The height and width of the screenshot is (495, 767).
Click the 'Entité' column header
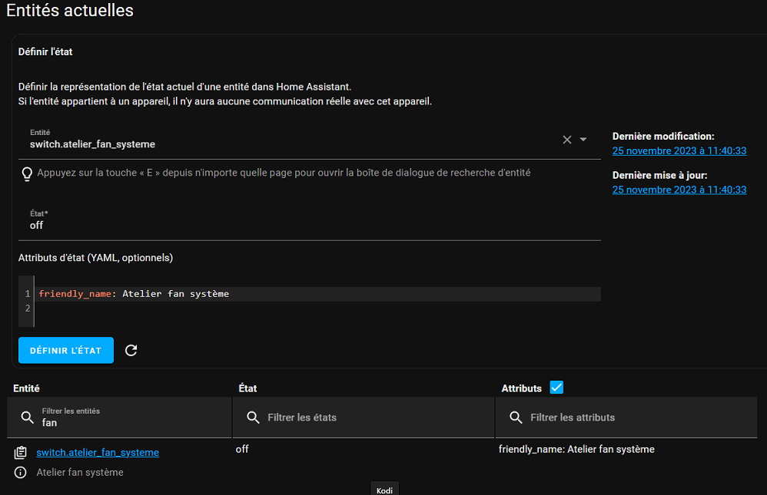pos(26,388)
